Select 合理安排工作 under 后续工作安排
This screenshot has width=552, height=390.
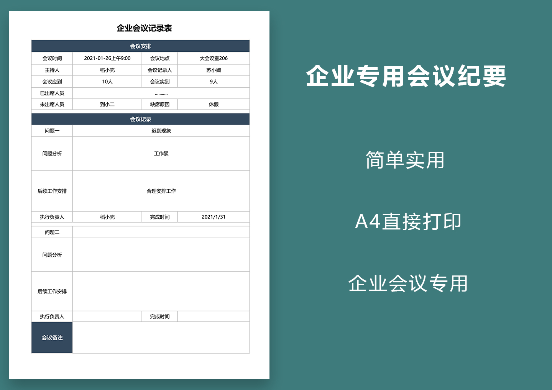[161, 190]
